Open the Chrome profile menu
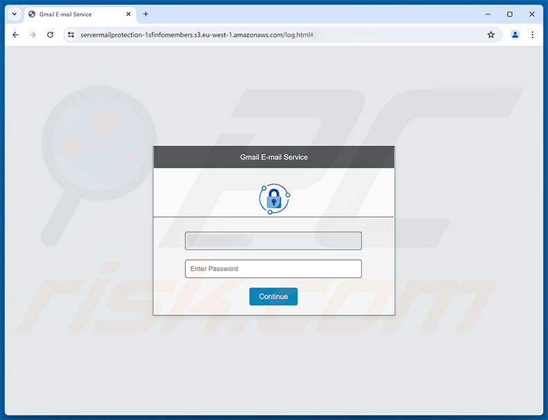Screen dimensions: 548x420 (515, 35)
